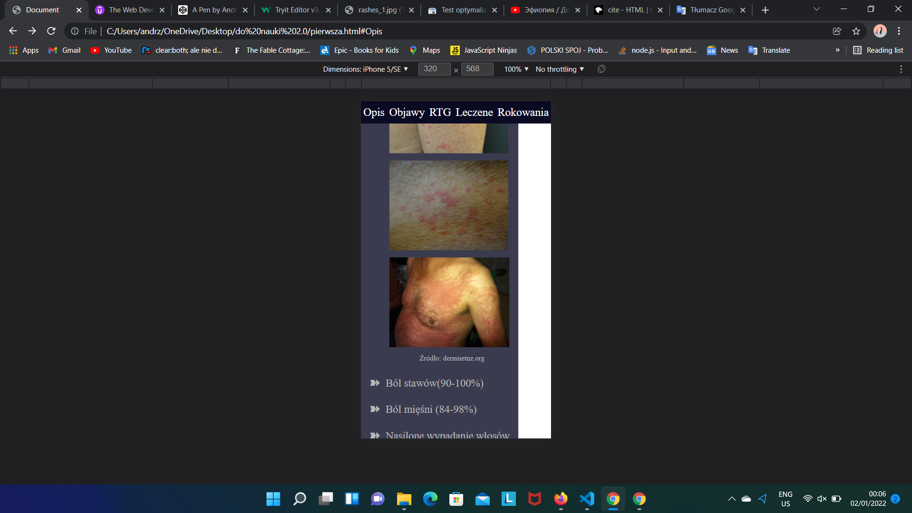Click the width field showing 320
The image size is (912, 513).
(x=434, y=69)
